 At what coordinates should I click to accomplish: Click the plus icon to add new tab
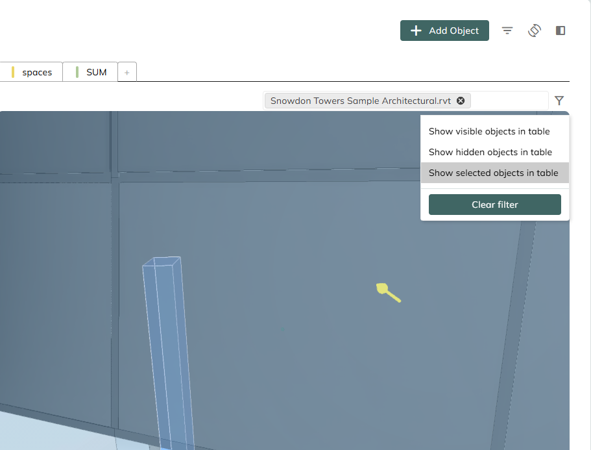pos(127,73)
